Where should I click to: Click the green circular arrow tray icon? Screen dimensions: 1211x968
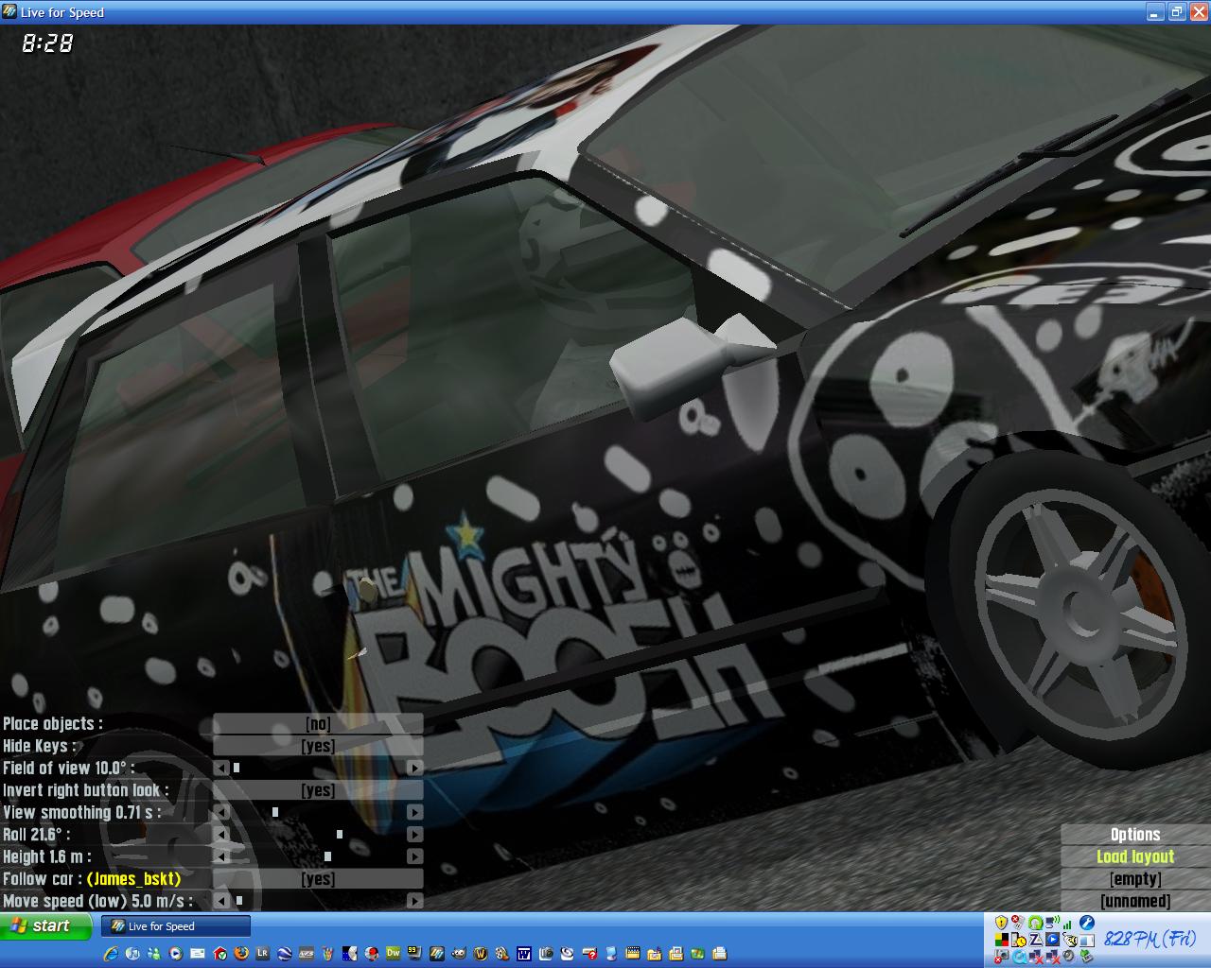click(1036, 923)
